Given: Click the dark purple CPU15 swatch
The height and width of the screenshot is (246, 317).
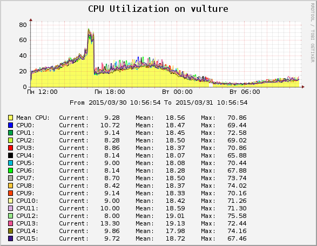Looking at the screenshot, I should (x=10, y=238).
